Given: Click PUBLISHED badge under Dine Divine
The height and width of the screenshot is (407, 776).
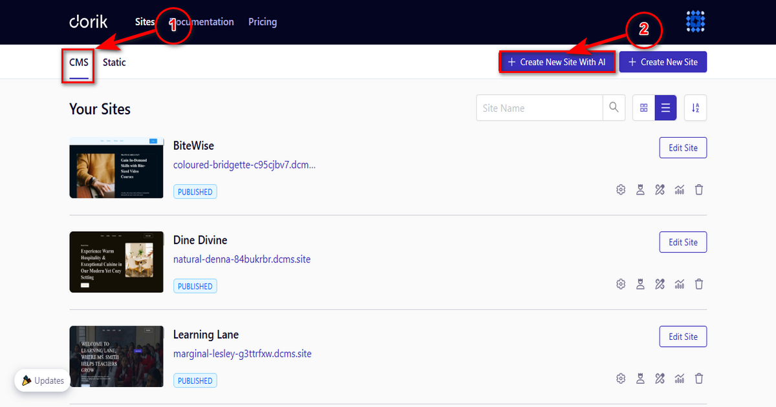Looking at the screenshot, I should coord(195,286).
